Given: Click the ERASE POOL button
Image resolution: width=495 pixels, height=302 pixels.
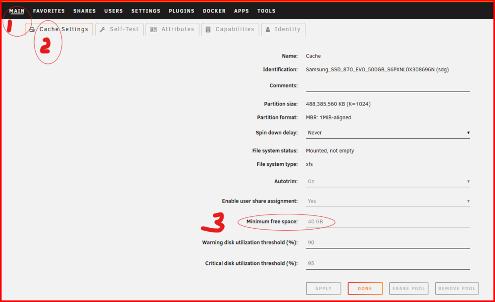Looking at the screenshot, I should pyautogui.click(x=409, y=289).
